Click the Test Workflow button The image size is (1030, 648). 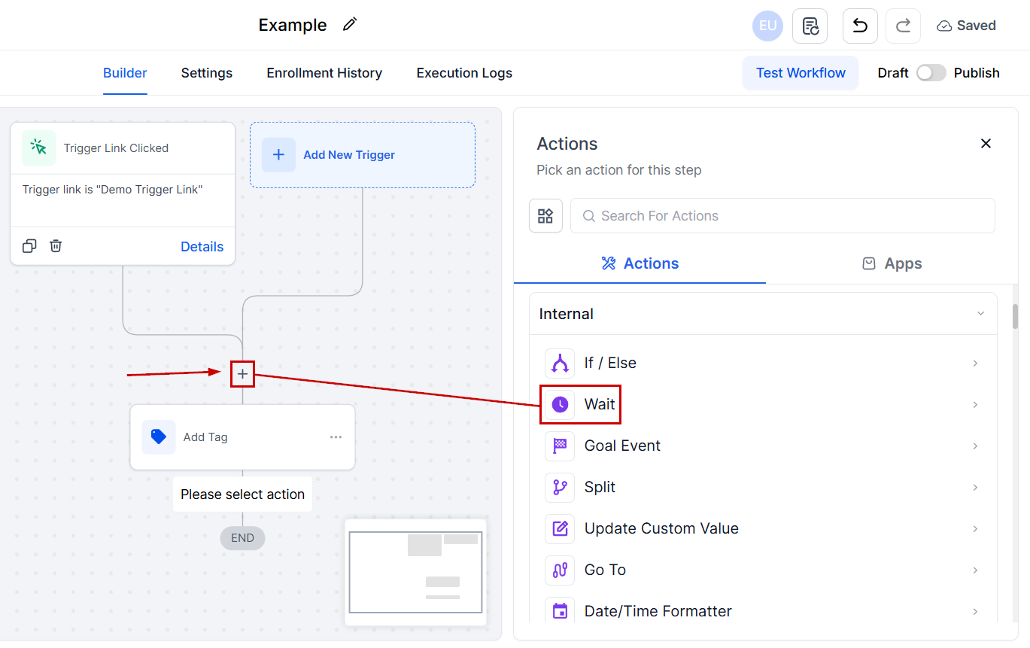[x=800, y=72]
